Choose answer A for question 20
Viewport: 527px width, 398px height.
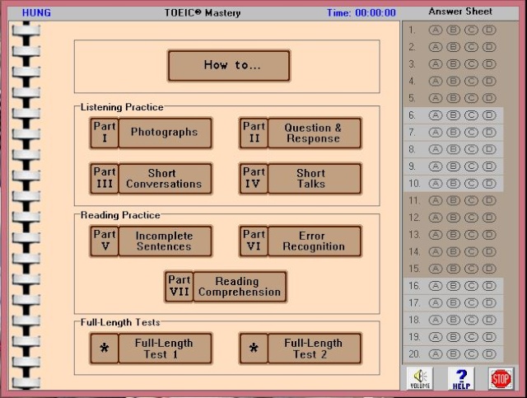[x=436, y=354]
